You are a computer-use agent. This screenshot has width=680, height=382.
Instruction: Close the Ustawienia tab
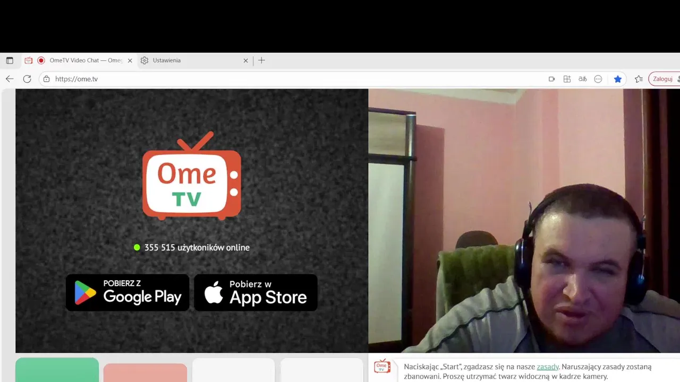click(x=245, y=60)
